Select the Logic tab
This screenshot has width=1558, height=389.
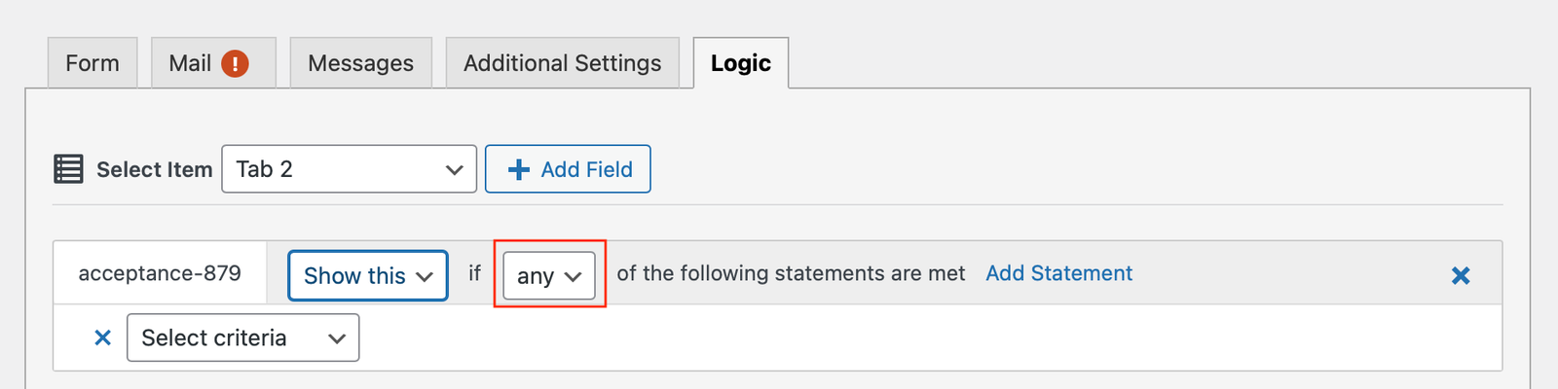coord(740,63)
